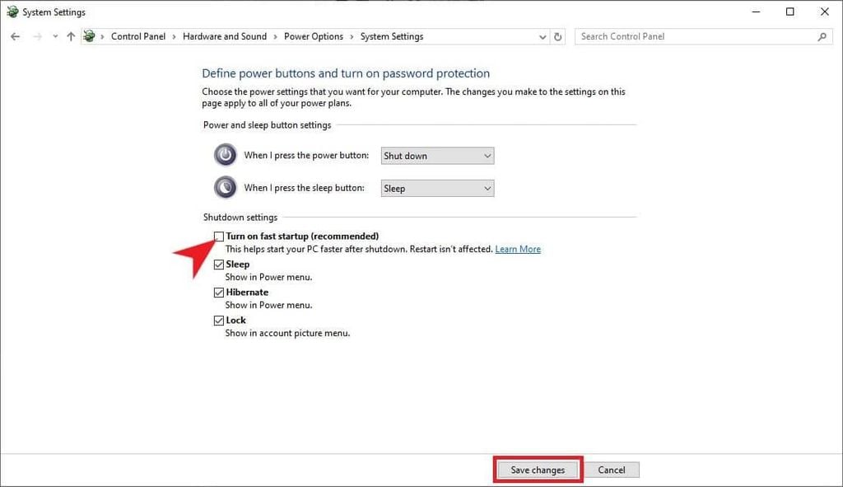843x487 pixels.
Task: Click the back navigation arrow
Action: click(x=15, y=36)
